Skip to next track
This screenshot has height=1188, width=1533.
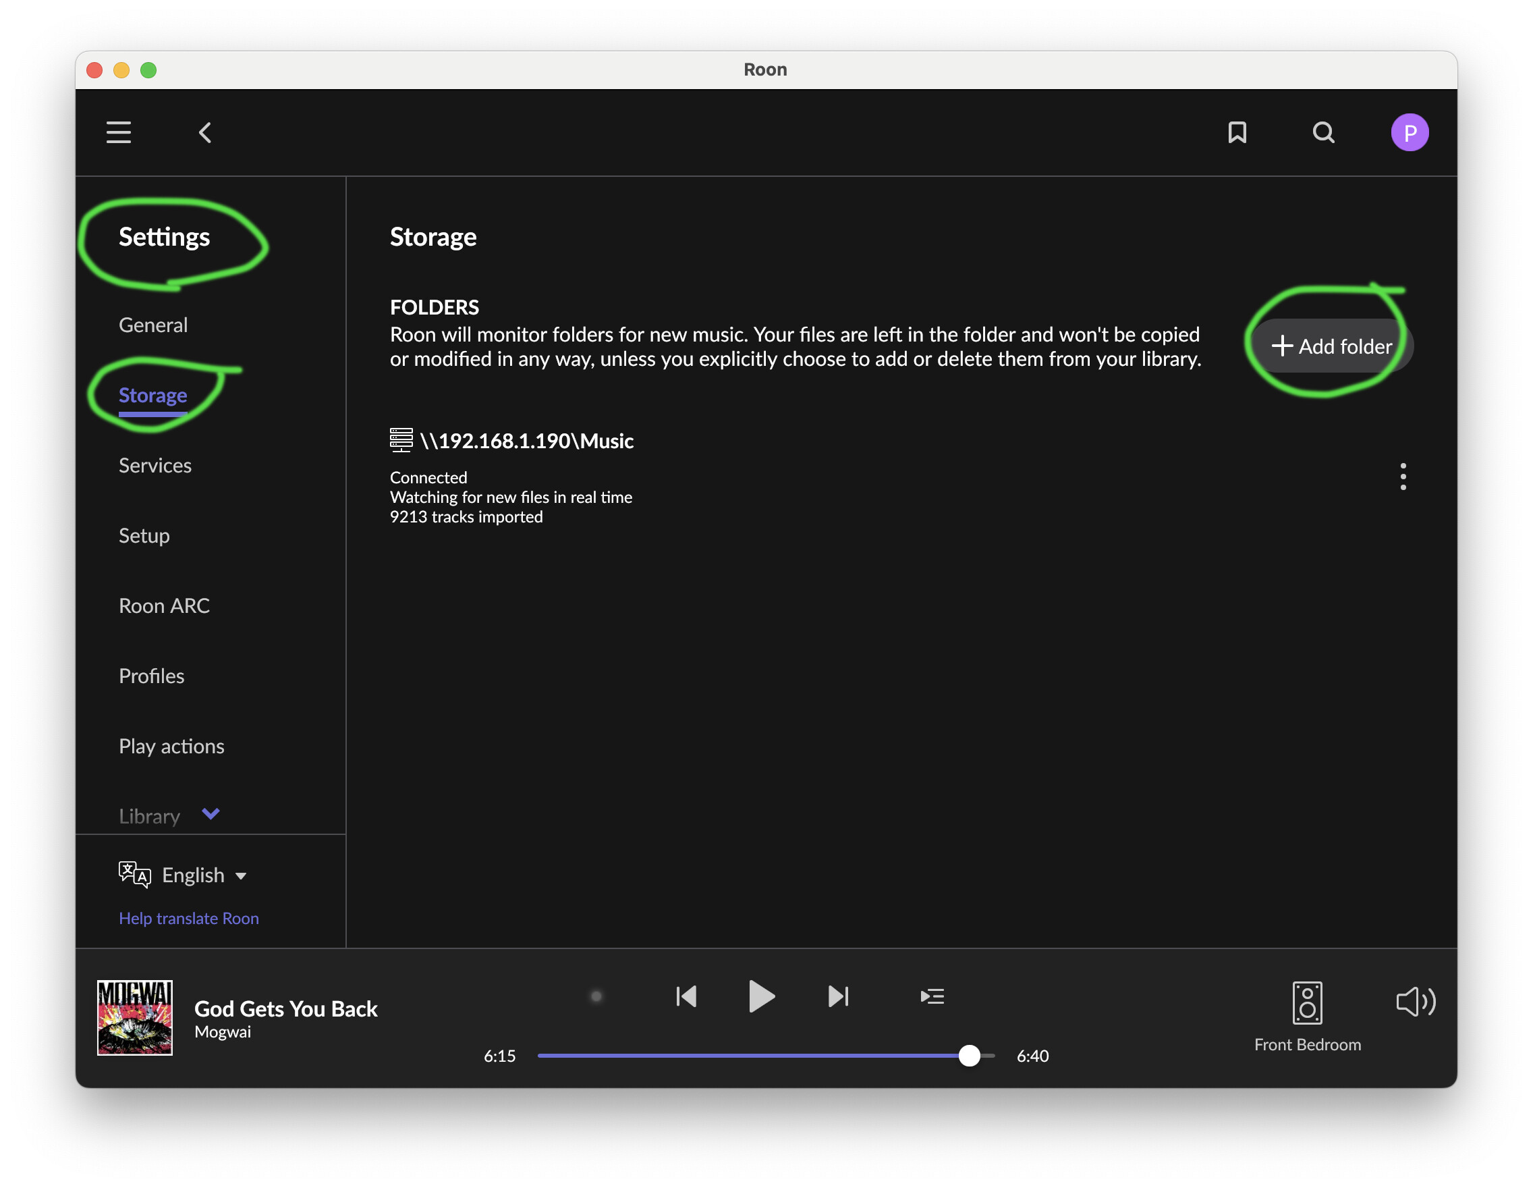838,996
